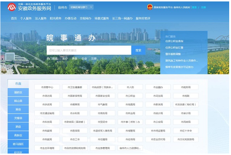
Task: Click the national emblem icon in header
Action: pos(150,7)
